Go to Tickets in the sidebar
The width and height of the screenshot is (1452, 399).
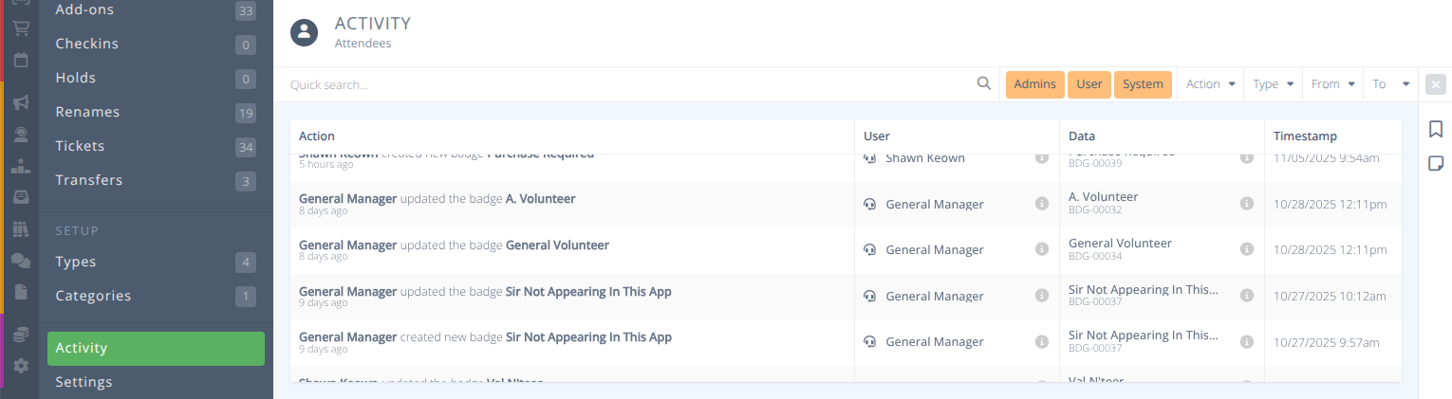click(80, 146)
